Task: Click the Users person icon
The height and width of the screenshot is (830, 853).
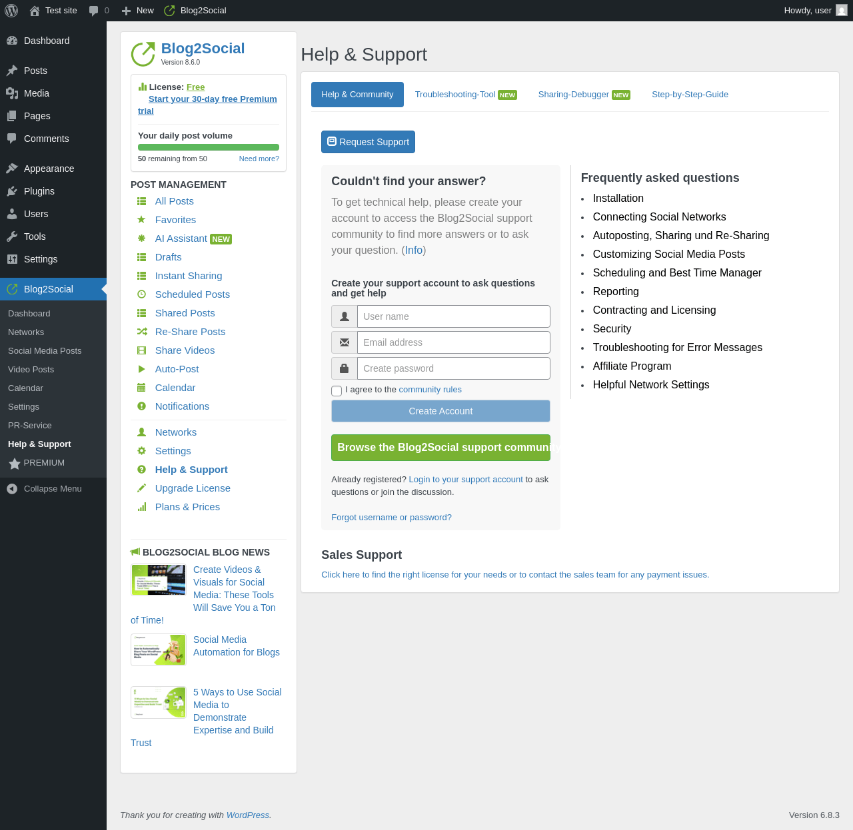Action: [12, 214]
